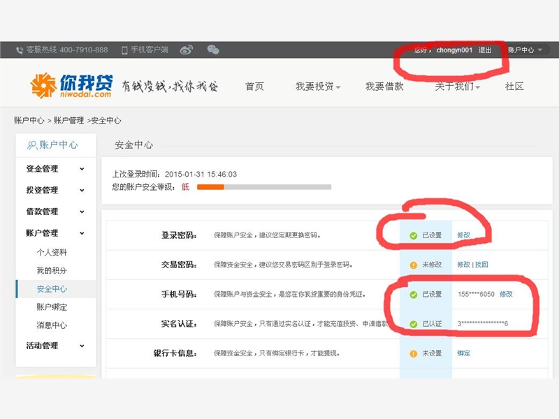This screenshot has width=559, height=419.
Task: Click 找回 link for 交易密码
Action: [x=481, y=265]
